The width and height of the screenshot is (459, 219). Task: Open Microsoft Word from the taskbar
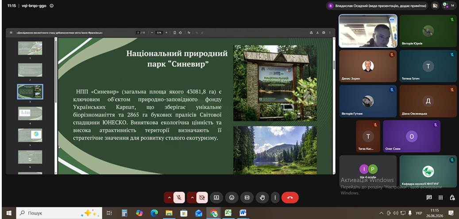point(243,213)
